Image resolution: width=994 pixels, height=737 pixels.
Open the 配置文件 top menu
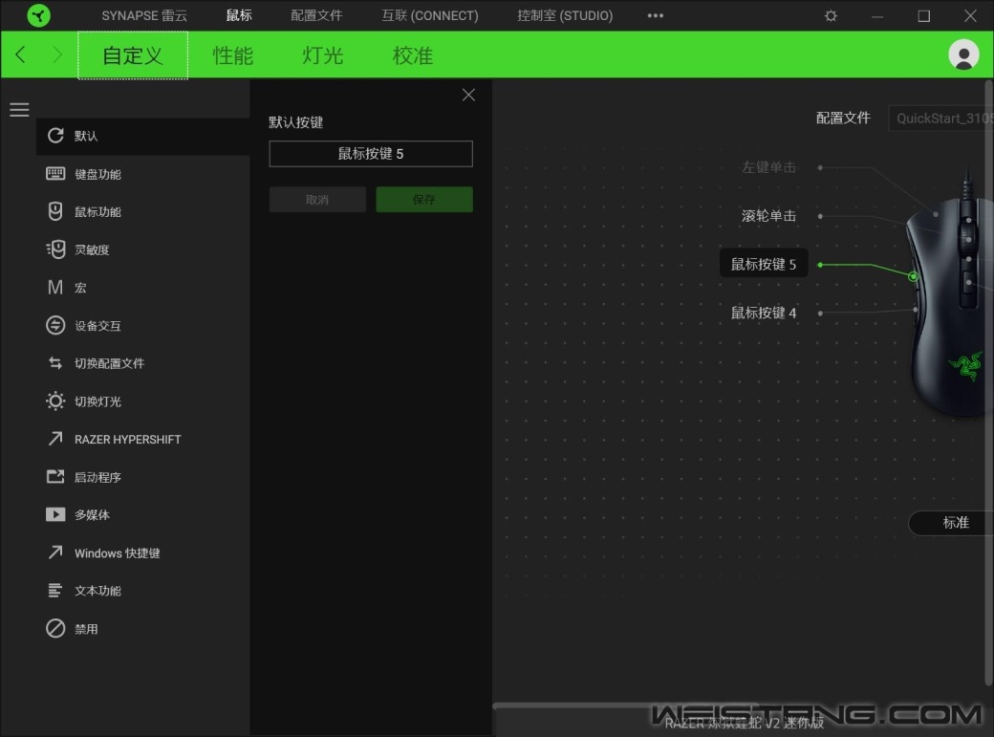click(x=316, y=15)
